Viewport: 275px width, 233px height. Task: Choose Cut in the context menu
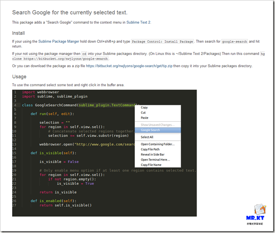coord(143,113)
